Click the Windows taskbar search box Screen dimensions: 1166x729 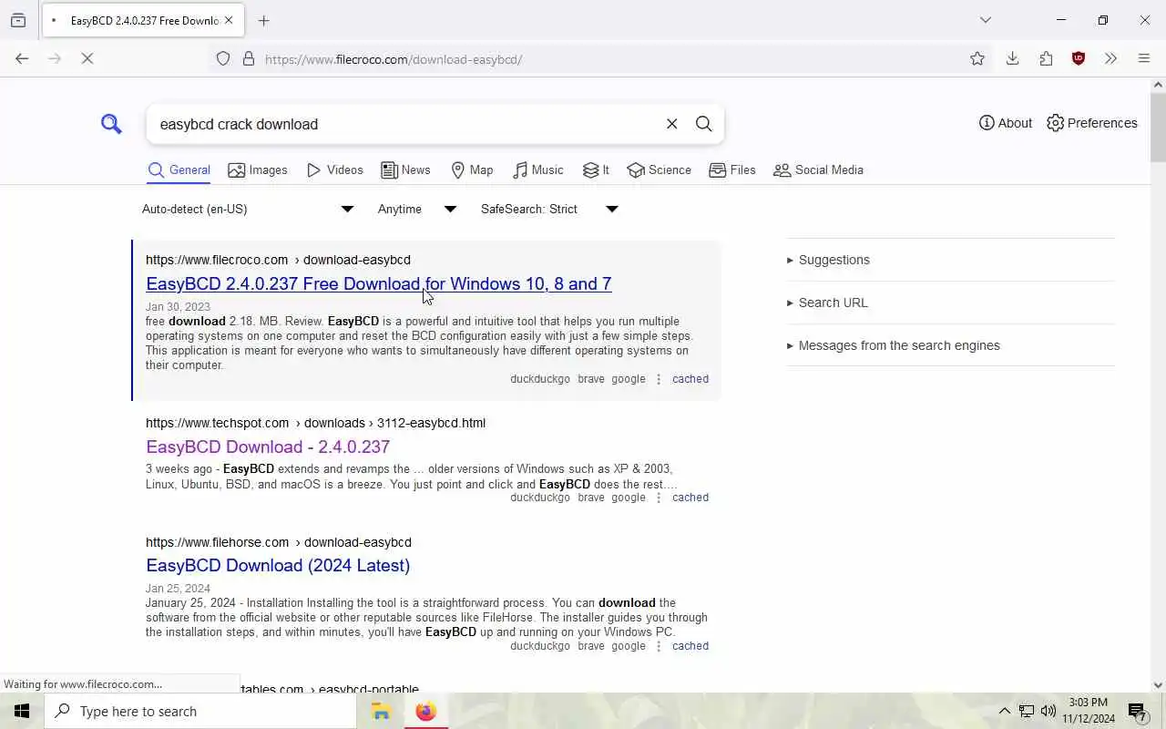pos(200,711)
